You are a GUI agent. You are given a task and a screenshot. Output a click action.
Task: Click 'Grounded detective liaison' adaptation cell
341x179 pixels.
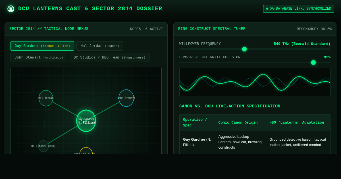(298, 142)
